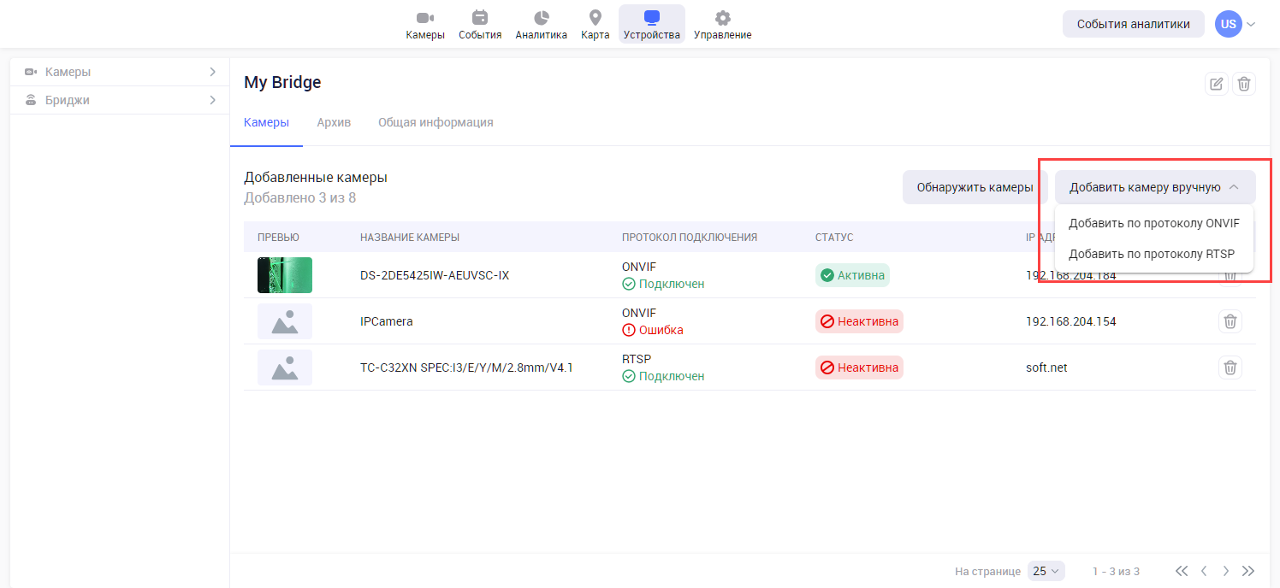Open the per-page 25 rows dropdown

[1046, 571]
